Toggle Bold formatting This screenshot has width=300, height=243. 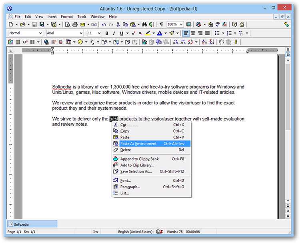tap(107, 33)
